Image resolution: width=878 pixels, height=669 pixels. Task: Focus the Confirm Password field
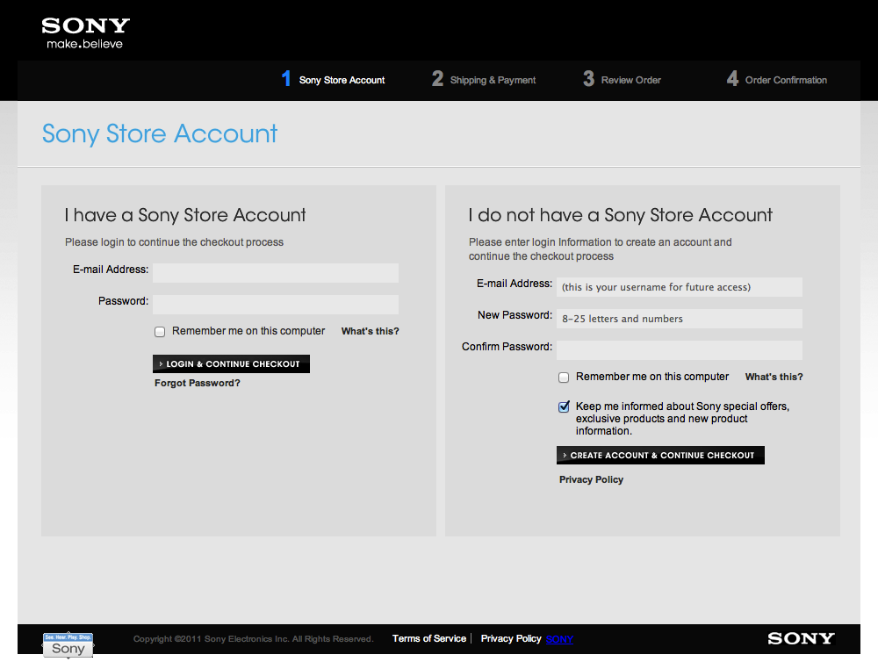click(x=680, y=350)
